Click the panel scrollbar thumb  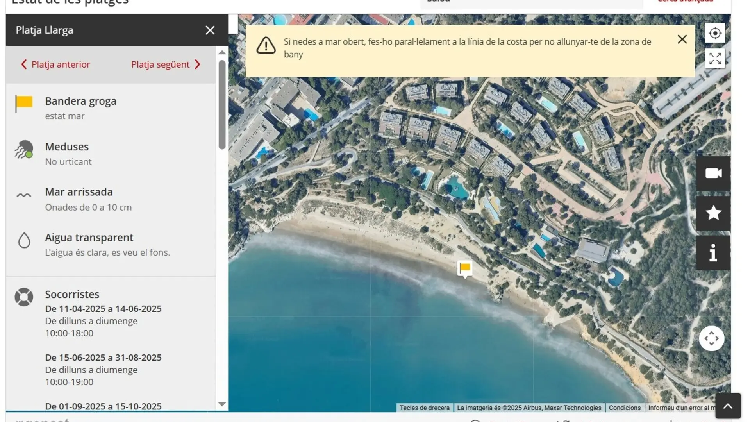222,105
